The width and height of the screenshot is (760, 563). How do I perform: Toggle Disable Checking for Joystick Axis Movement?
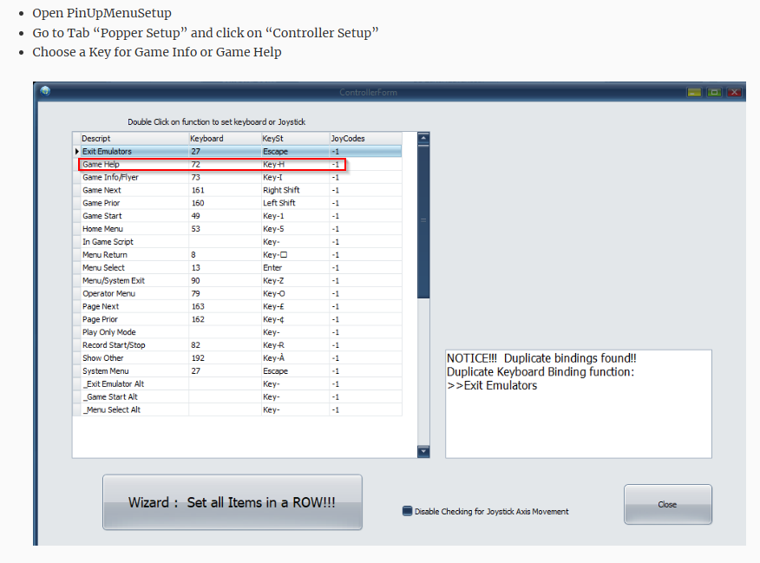tap(407, 511)
